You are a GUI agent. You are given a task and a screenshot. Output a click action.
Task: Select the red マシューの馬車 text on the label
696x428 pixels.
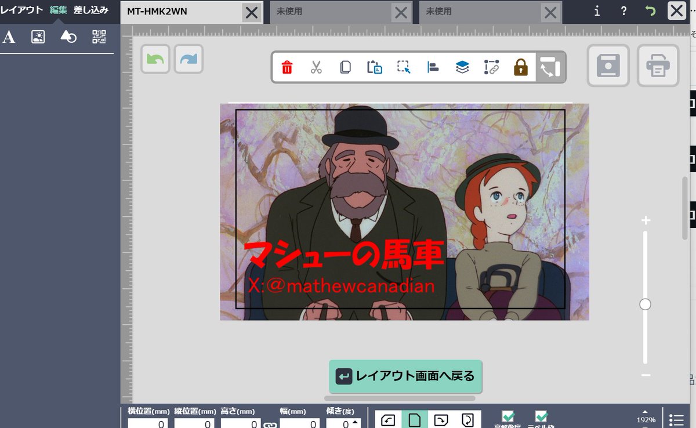[344, 255]
